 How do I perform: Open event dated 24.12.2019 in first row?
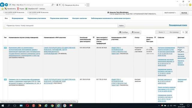pos(166,52)
